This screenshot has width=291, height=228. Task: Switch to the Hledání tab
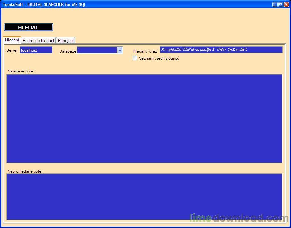tap(12, 40)
